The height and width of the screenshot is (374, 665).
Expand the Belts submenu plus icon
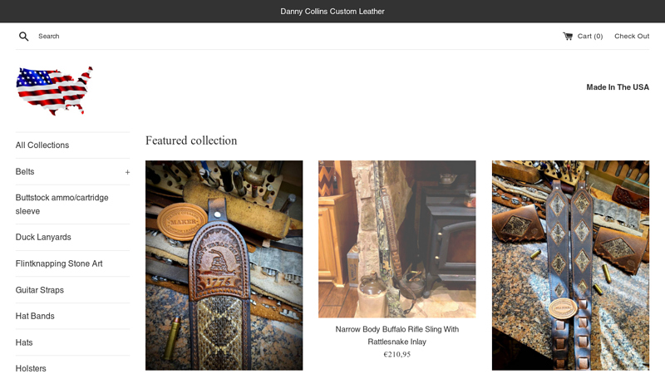pos(127,172)
